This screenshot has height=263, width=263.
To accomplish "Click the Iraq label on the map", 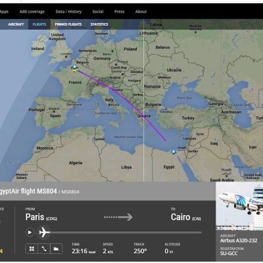I will pyautogui.click(x=214, y=143).
